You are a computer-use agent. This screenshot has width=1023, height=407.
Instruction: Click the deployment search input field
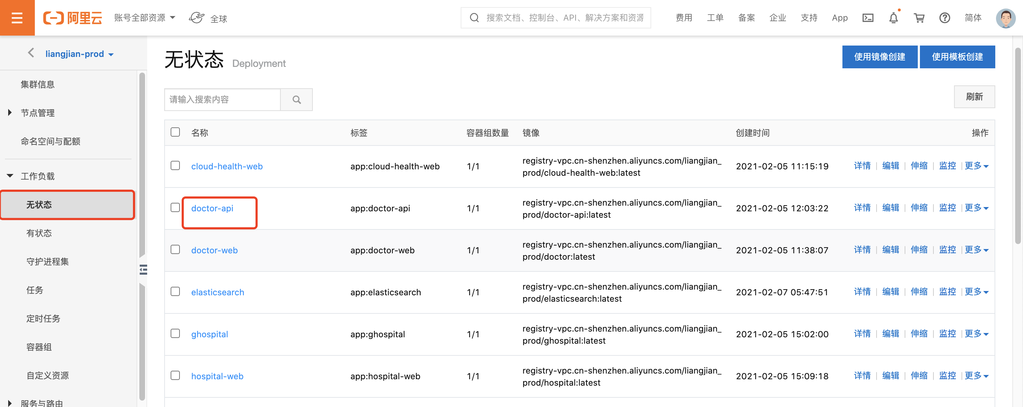(223, 100)
